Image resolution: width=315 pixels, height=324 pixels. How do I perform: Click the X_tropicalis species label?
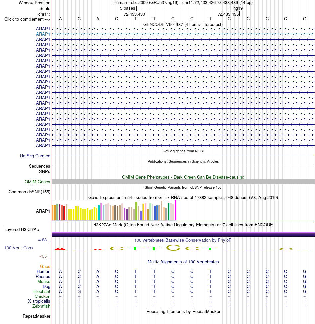(x=39, y=301)
